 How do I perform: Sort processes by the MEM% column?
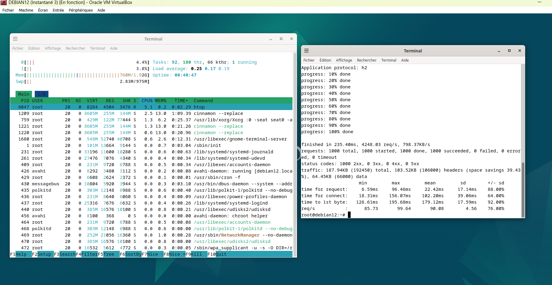(x=161, y=100)
